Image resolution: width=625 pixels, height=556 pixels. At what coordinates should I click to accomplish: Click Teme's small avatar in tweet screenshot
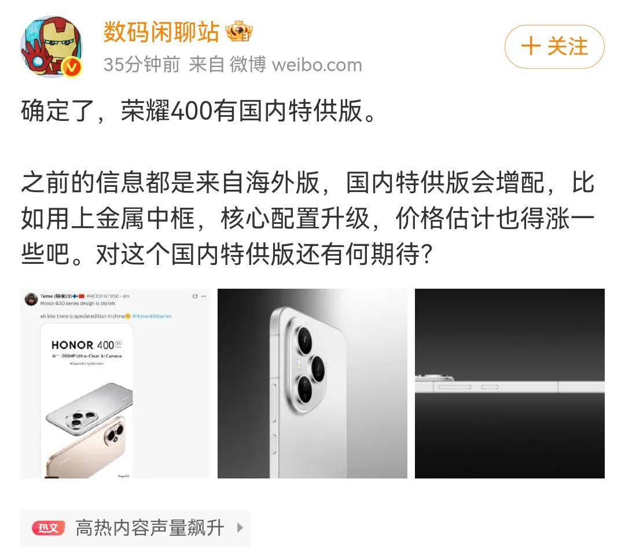click(x=31, y=299)
